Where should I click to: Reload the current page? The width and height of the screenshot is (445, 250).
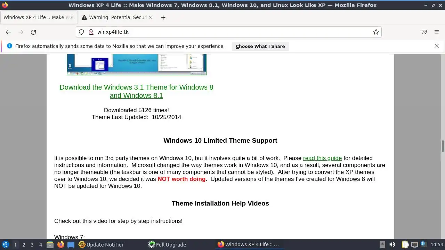coord(33,32)
